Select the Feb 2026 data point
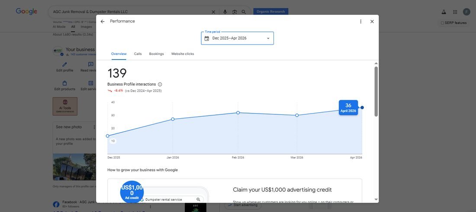476x212 pixels. click(238, 113)
